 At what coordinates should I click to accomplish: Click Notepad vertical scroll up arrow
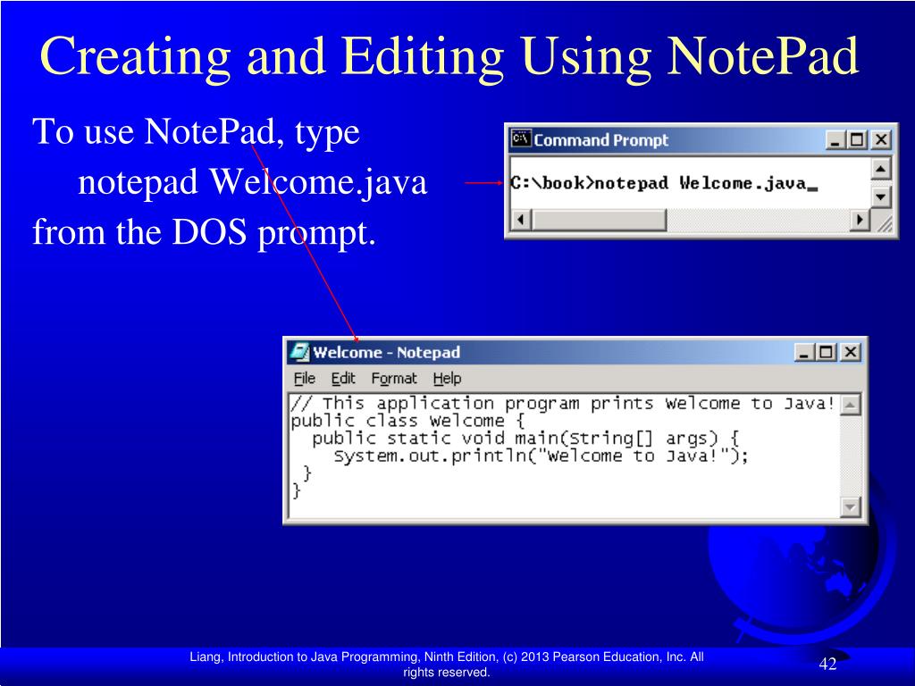click(x=851, y=405)
